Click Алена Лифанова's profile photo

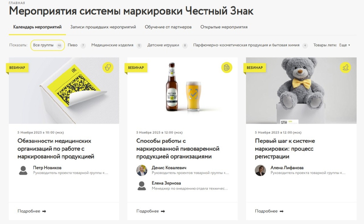(260, 170)
